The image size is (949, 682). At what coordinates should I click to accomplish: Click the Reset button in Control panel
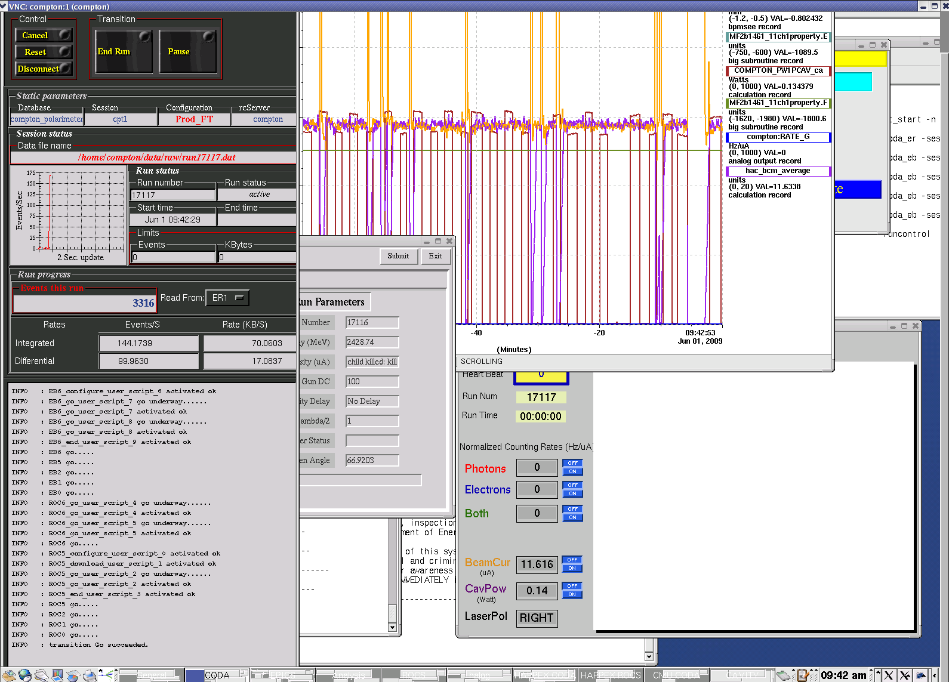click(x=44, y=52)
